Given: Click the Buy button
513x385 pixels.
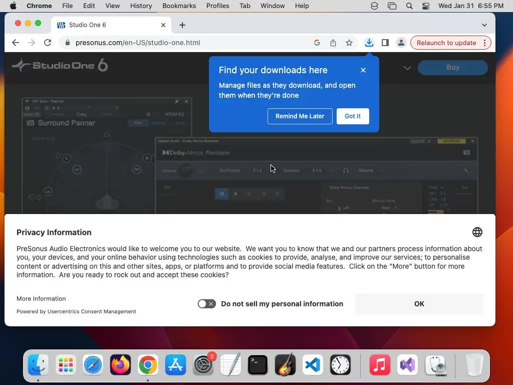Looking at the screenshot, I should [x=453, y=68].
